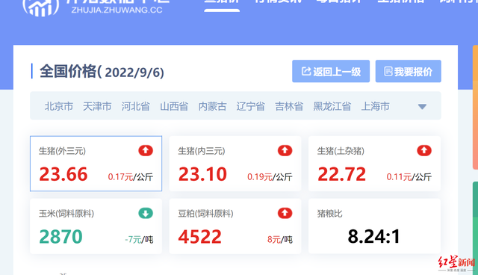Click the price 23.10 on 内三元 card
This screenshot has width=478, height=275.
202,174
